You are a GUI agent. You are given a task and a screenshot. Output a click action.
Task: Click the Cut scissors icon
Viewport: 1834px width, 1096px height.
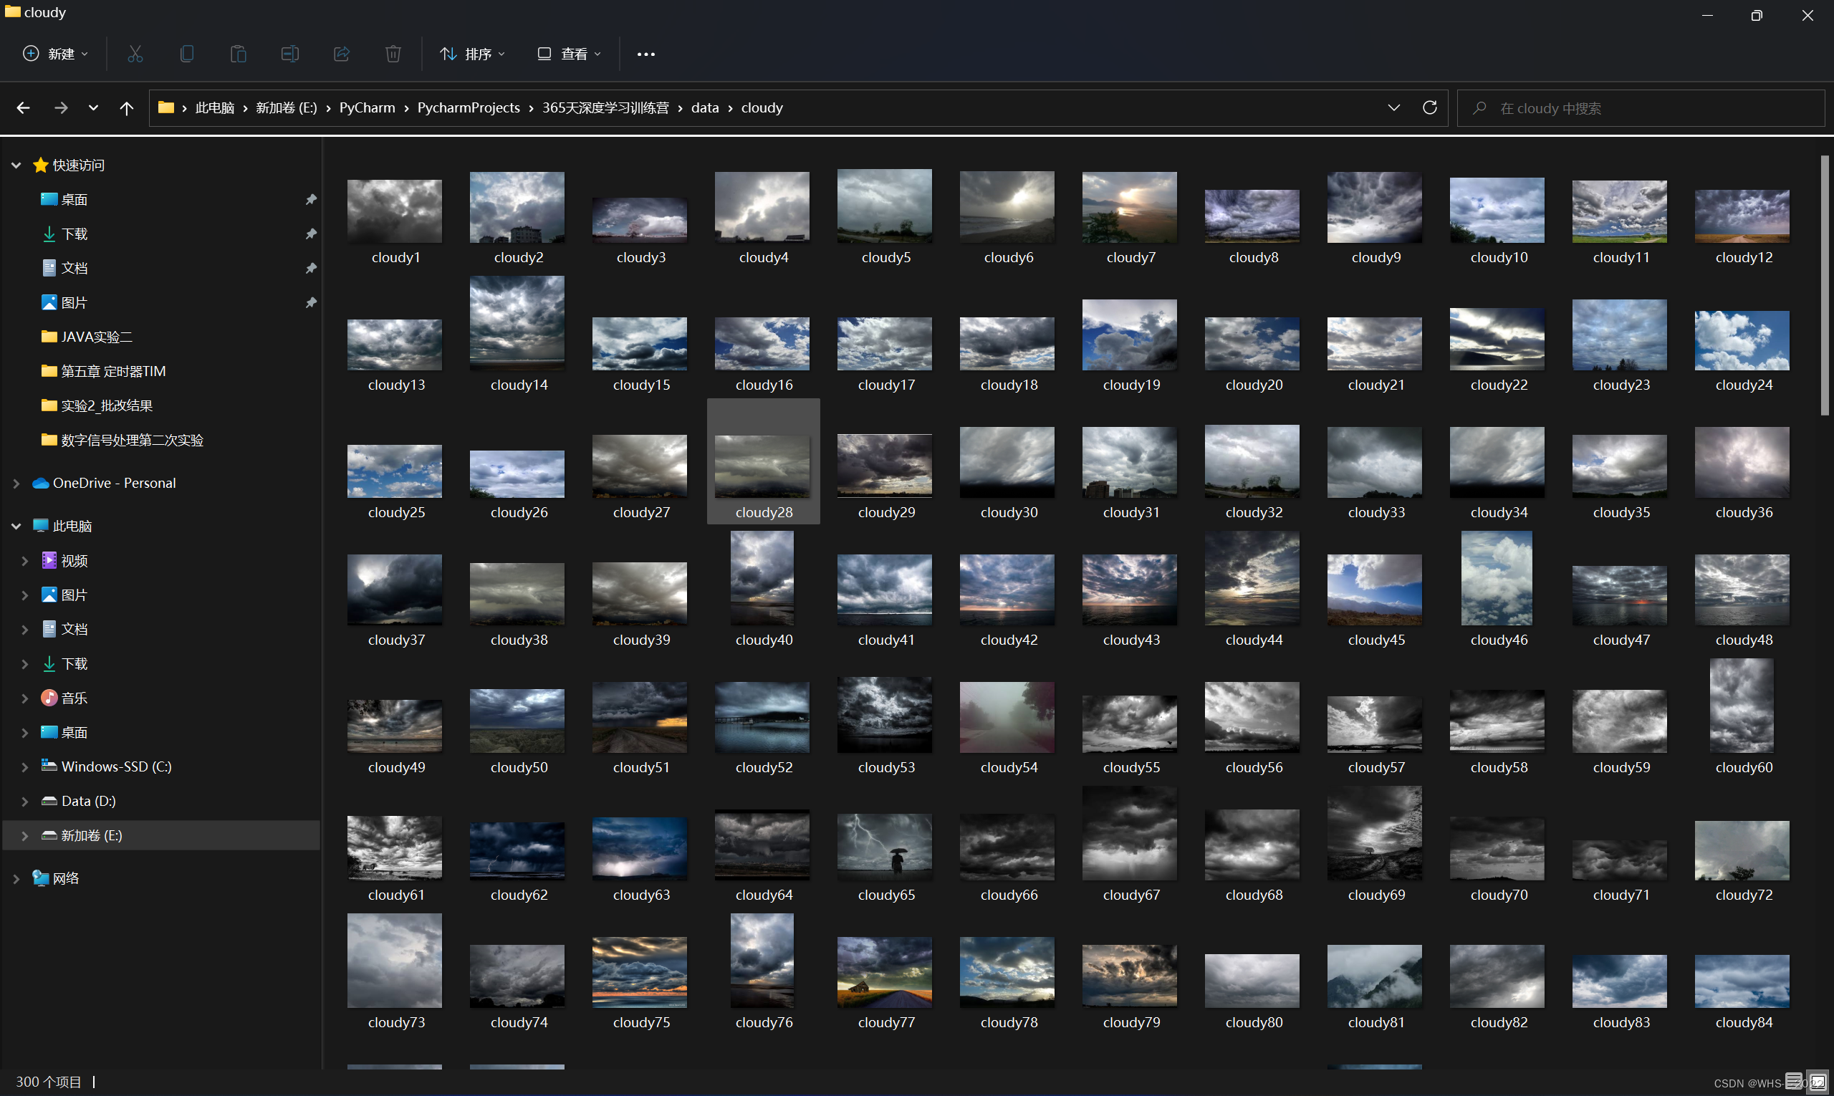click(x=135, y=54)
